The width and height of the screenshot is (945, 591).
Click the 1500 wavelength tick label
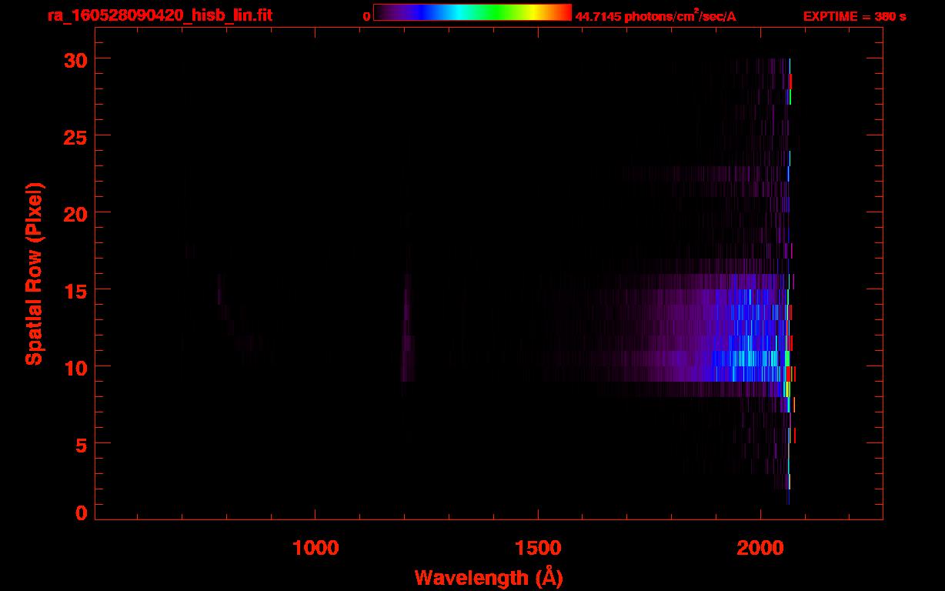(538, 546)
